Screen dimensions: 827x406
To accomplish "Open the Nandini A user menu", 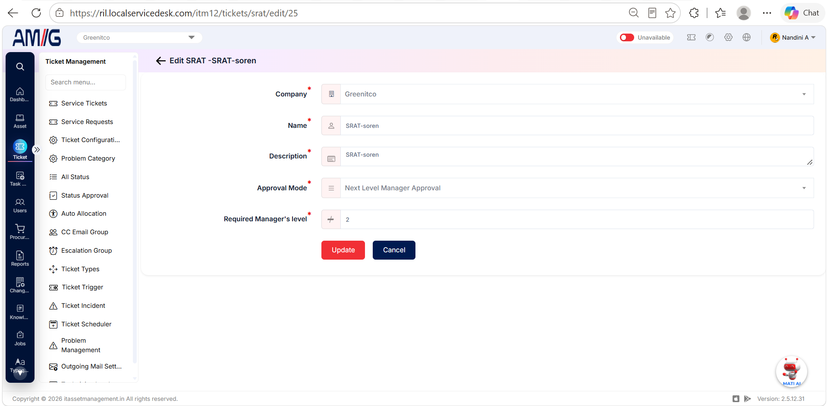I will (x=793, y=37).
